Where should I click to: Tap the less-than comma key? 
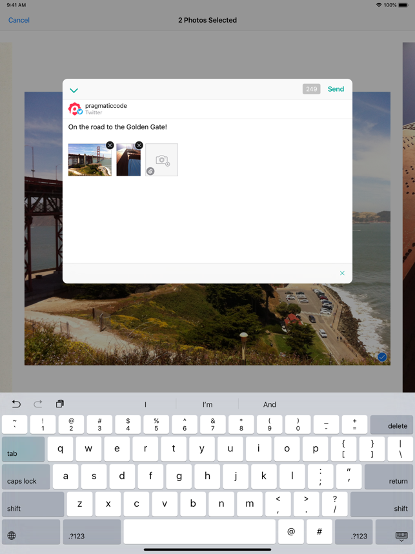278,504
